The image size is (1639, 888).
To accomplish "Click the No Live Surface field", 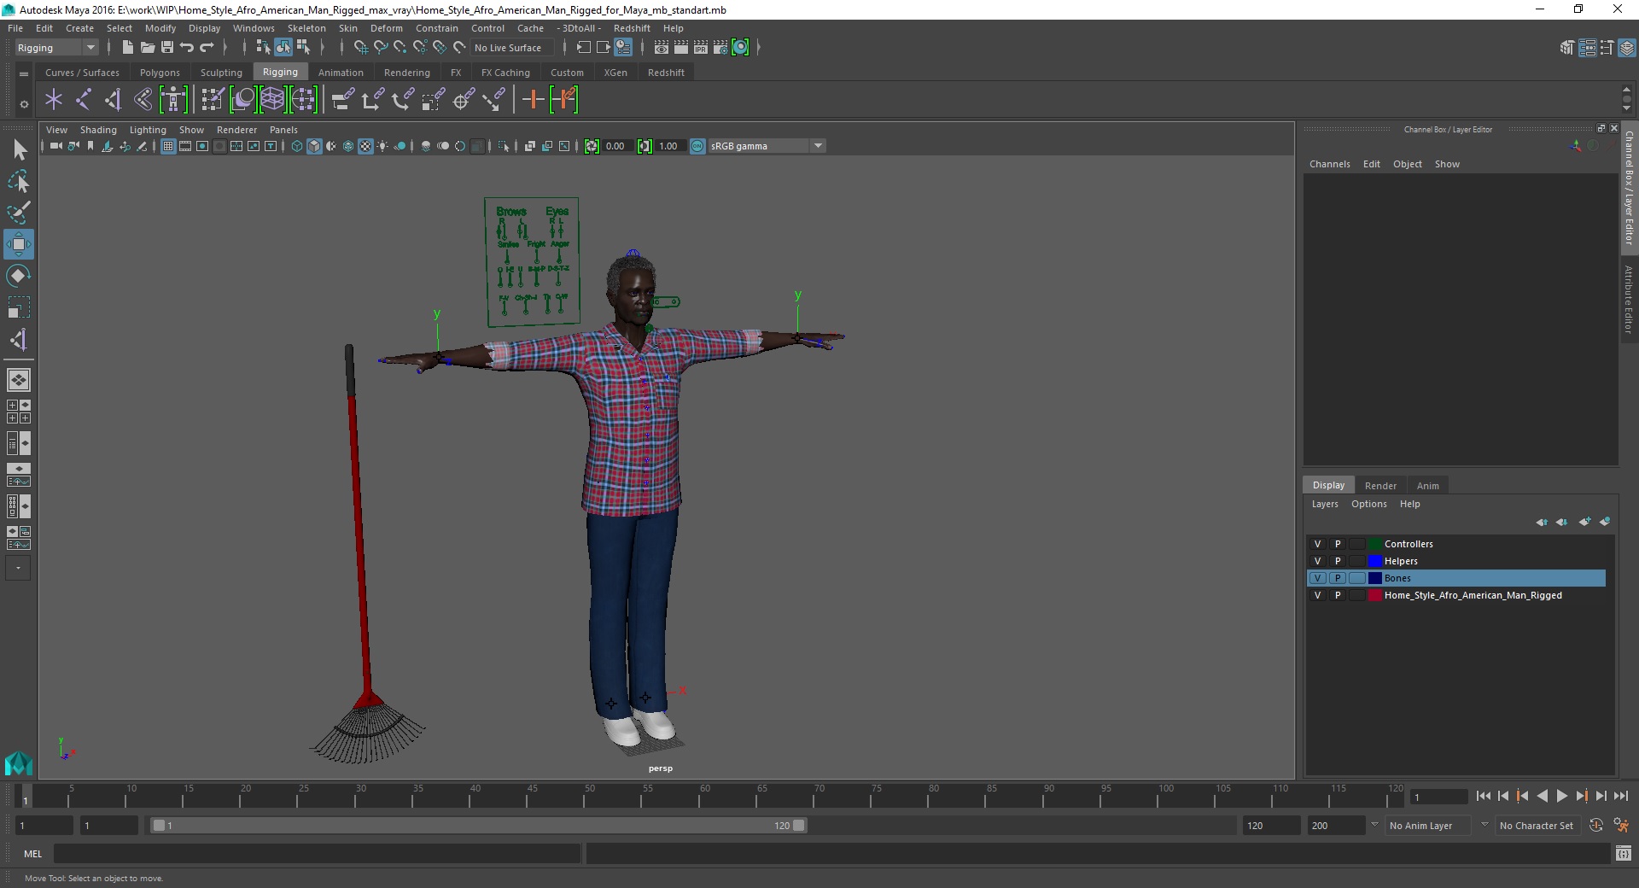I will coord(512,48).
